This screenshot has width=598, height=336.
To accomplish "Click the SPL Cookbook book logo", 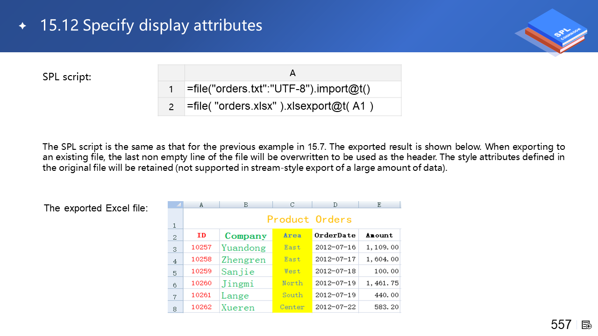I will pyautogui.click(x=555, y=31).
